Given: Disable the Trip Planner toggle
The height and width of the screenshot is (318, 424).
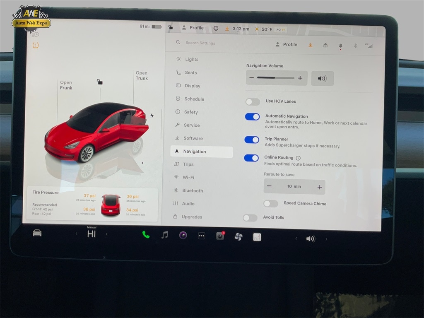Looking at the screenshot, I should (x=252, y=140).
